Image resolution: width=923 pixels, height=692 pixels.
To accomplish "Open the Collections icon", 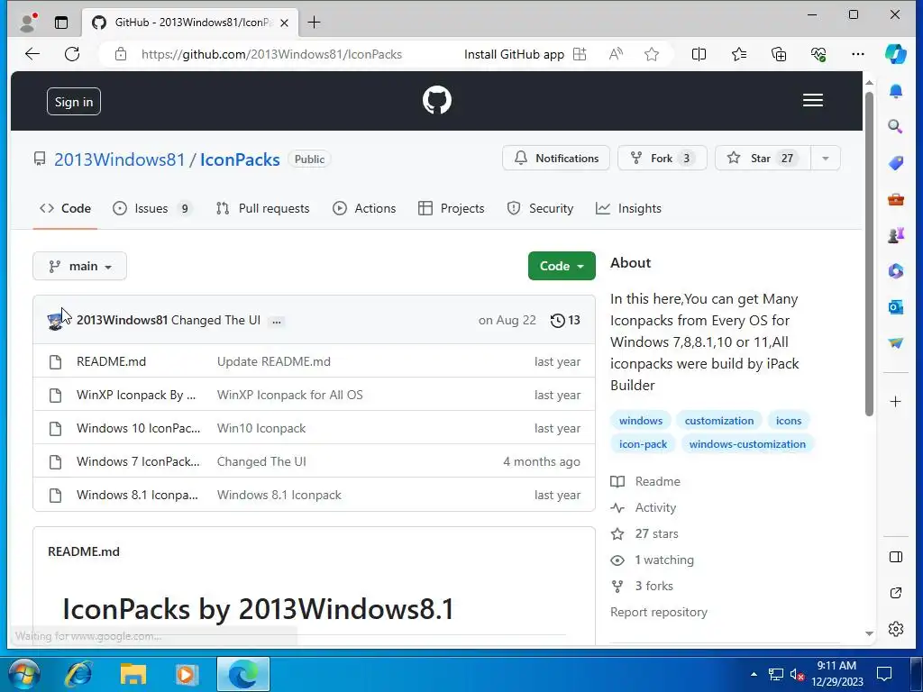I will [778, 54].
